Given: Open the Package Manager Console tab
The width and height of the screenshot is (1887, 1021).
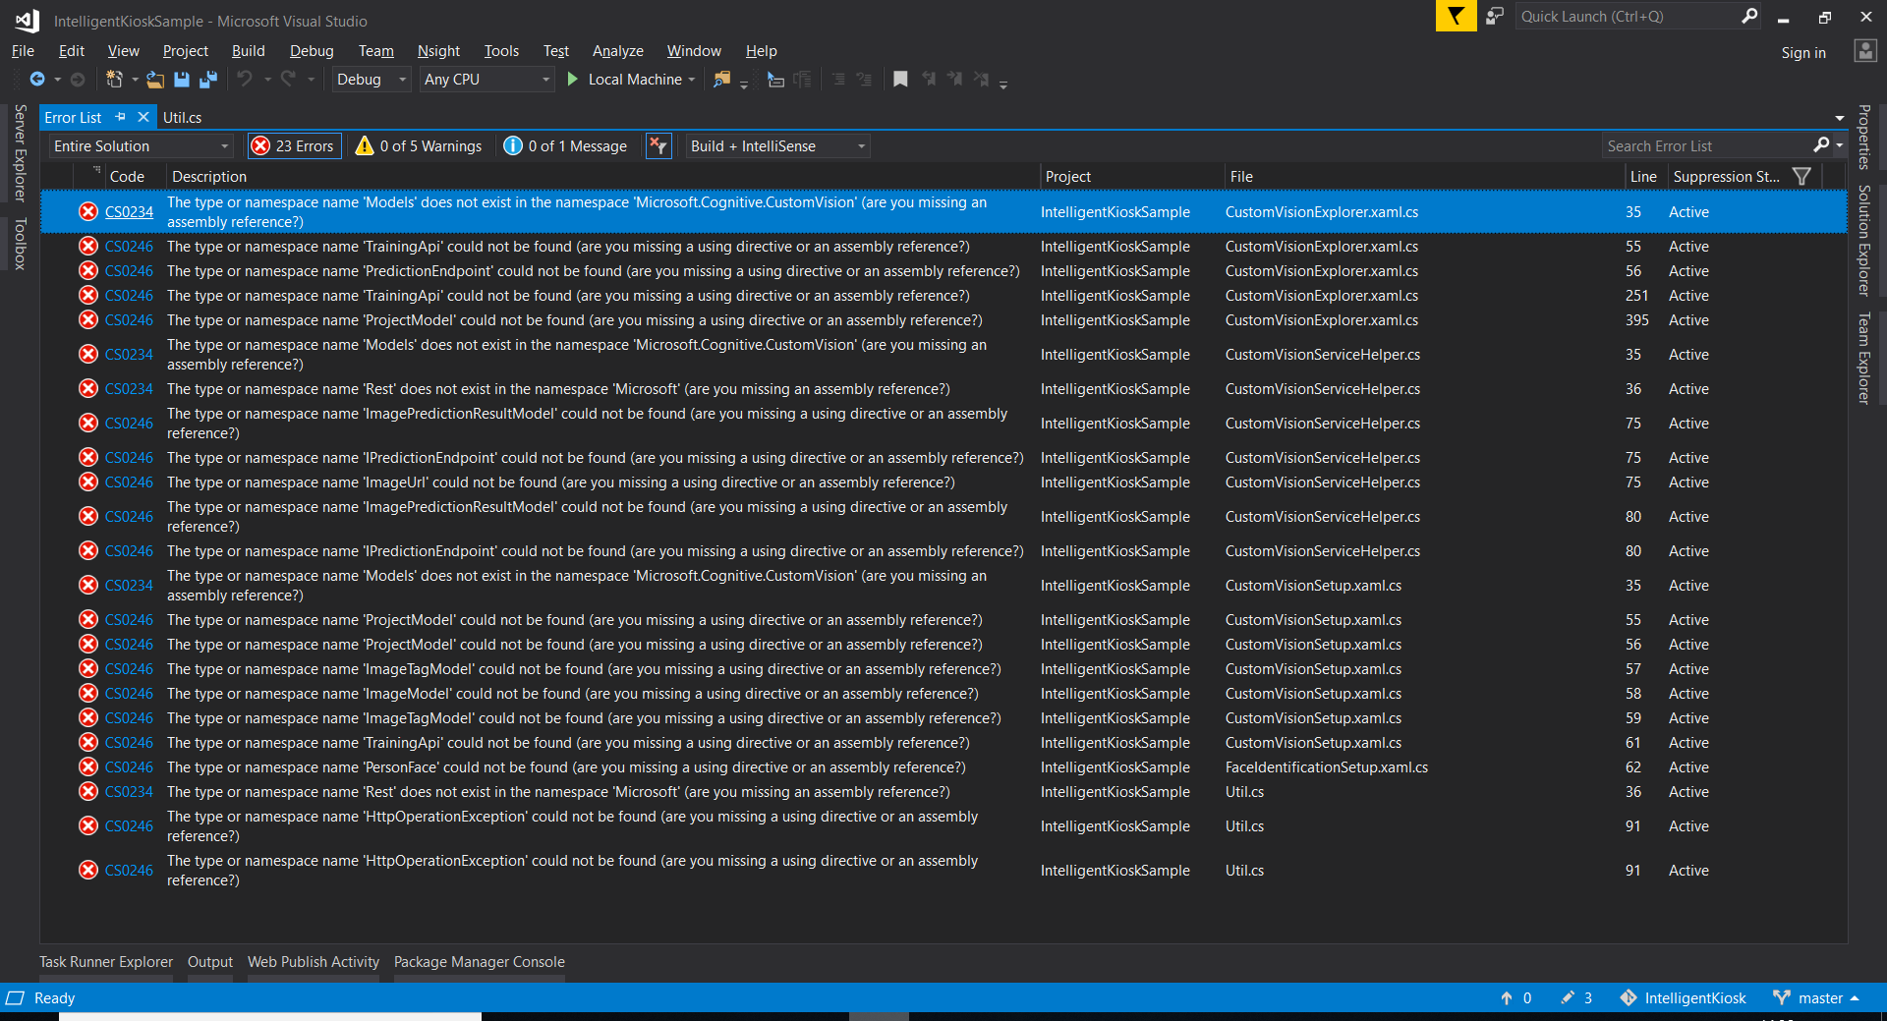Looking at the screenshot, I should (479, 962).
